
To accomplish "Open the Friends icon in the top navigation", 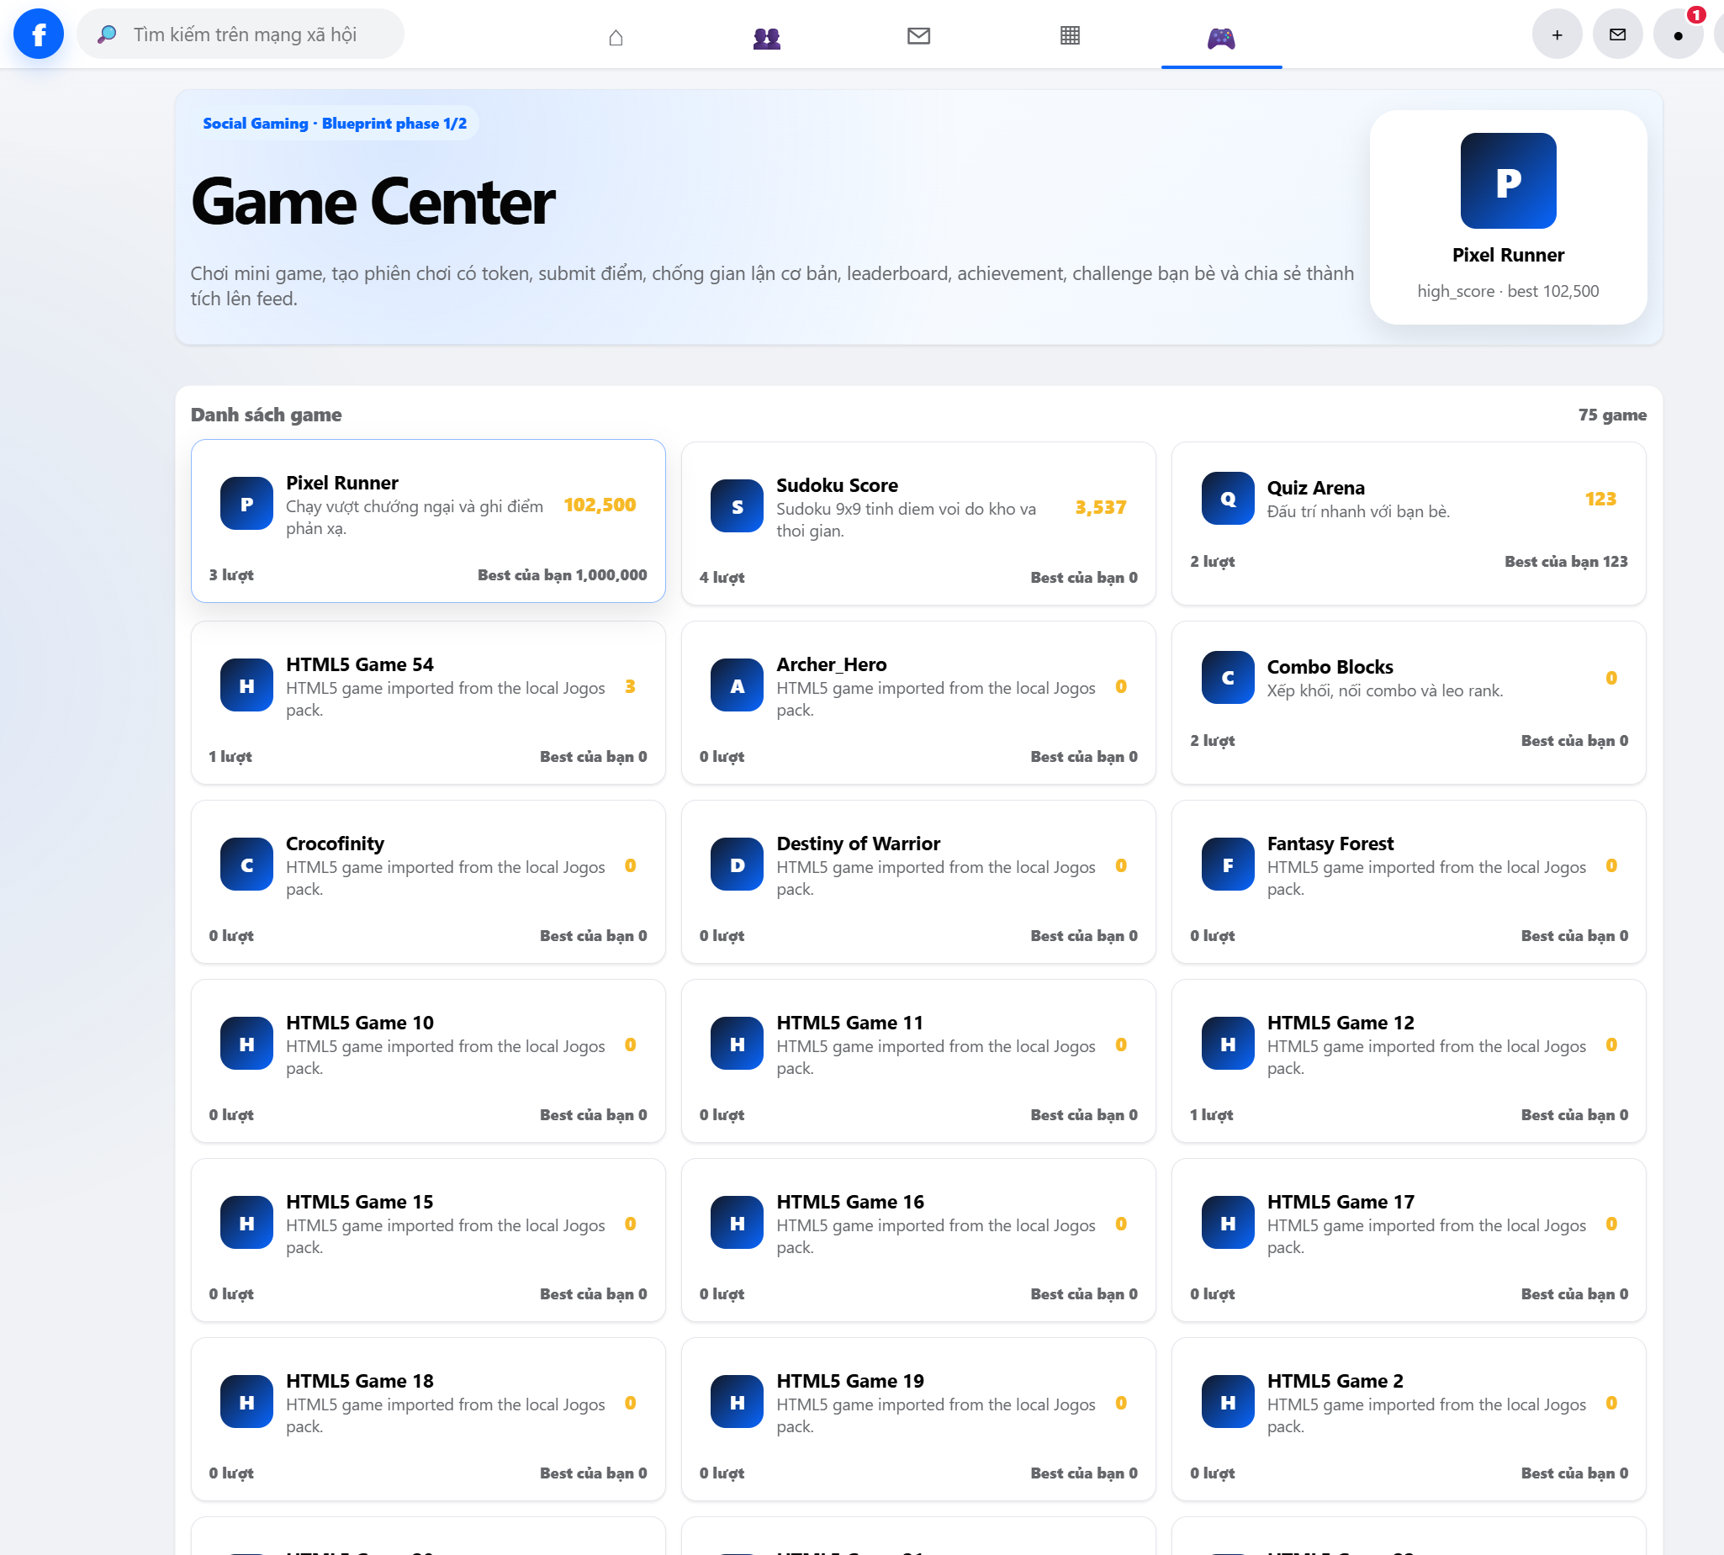I will point(766,37).
